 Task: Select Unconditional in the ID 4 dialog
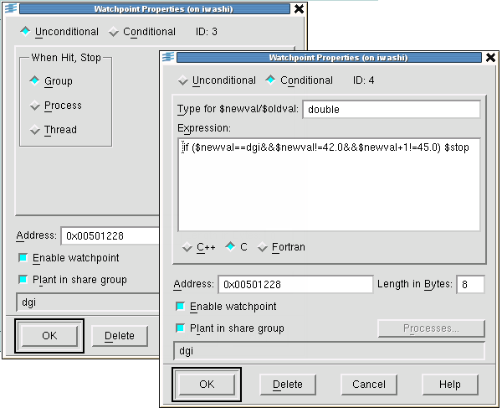coord(183,80)
